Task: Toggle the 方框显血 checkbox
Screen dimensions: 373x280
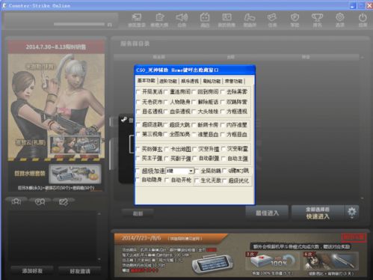Action: (223, 134)
